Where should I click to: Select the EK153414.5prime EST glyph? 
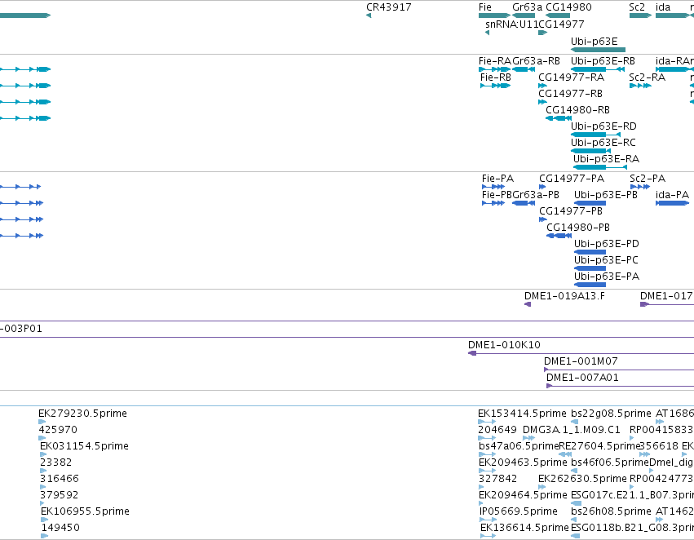[x=487, y=422]
